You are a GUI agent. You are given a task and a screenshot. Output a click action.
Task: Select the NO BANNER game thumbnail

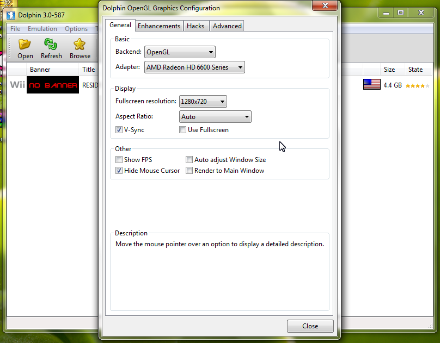[x=53, y=85]
